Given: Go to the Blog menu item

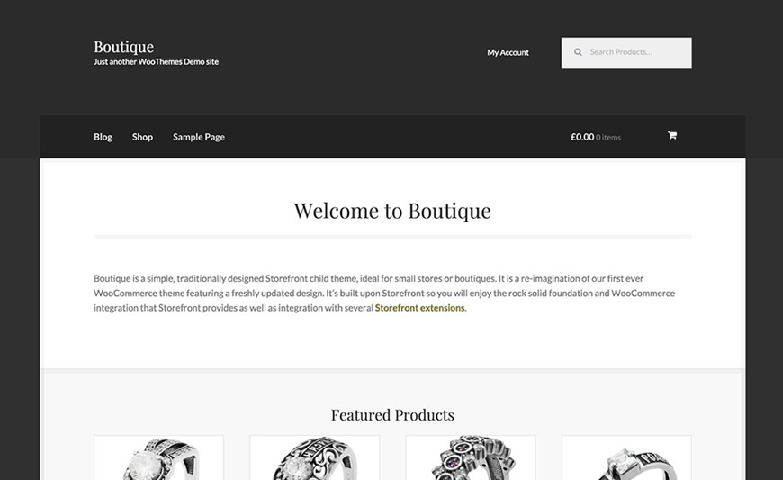Looking at the screenshot, I should tap(103, 137).
